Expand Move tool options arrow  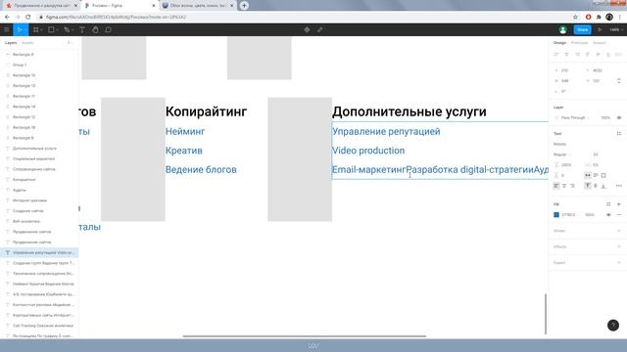(x=25, y=30)
